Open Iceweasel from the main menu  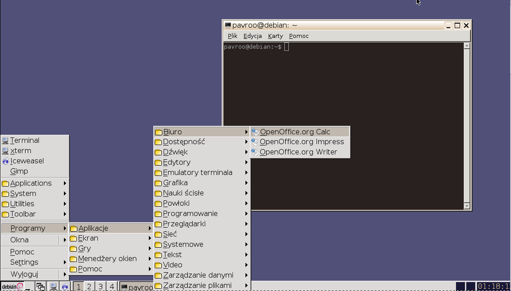point(27,161)
